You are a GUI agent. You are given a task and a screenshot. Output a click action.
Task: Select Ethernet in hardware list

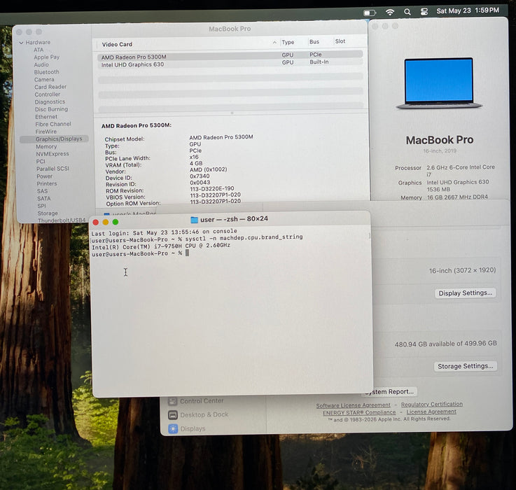coord(46,116)
